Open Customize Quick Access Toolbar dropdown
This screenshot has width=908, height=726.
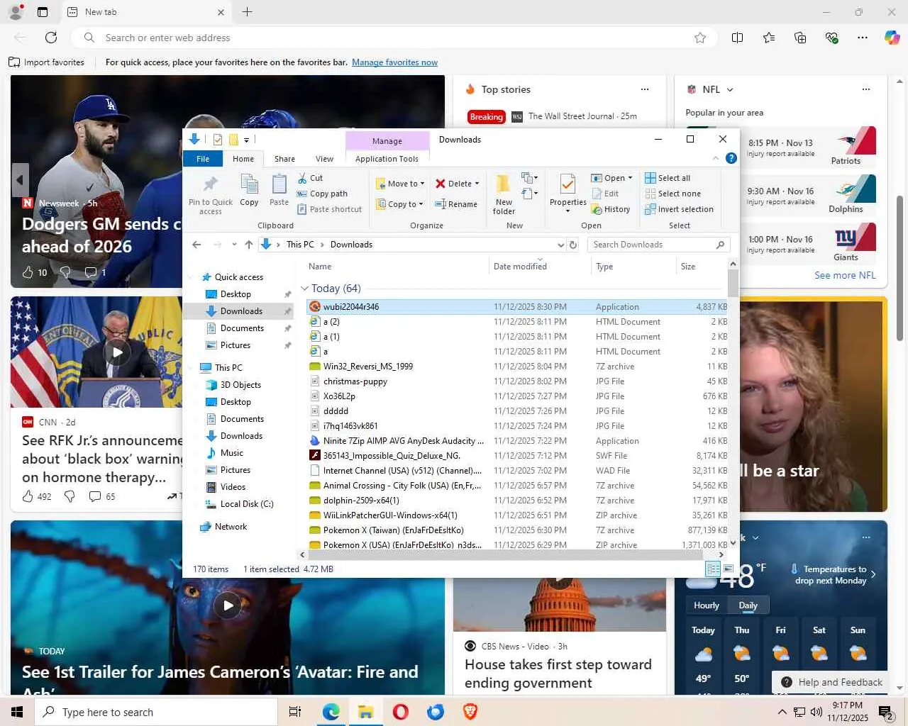[x=246, y=140]
